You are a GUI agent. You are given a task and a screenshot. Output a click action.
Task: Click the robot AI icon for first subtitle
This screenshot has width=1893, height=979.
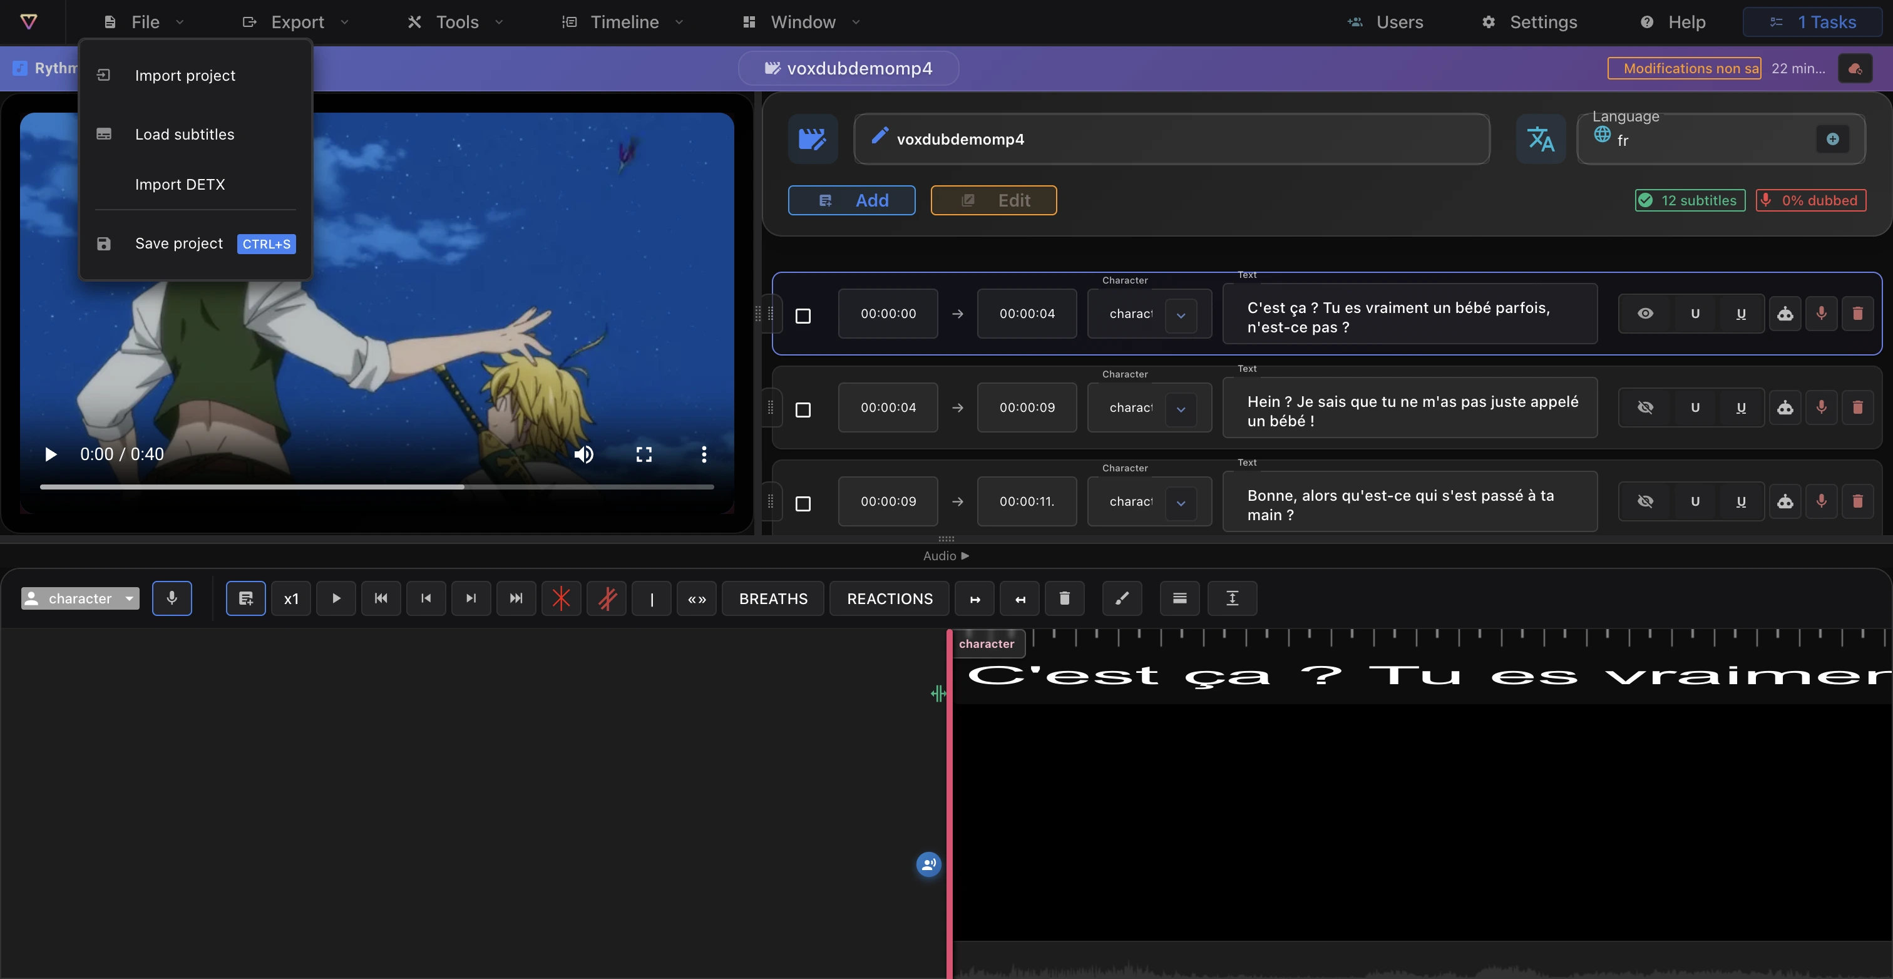click(x=1785, y=314)
